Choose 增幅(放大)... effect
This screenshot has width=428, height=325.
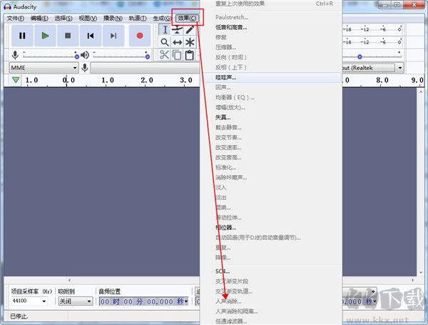tap(271, 107)
